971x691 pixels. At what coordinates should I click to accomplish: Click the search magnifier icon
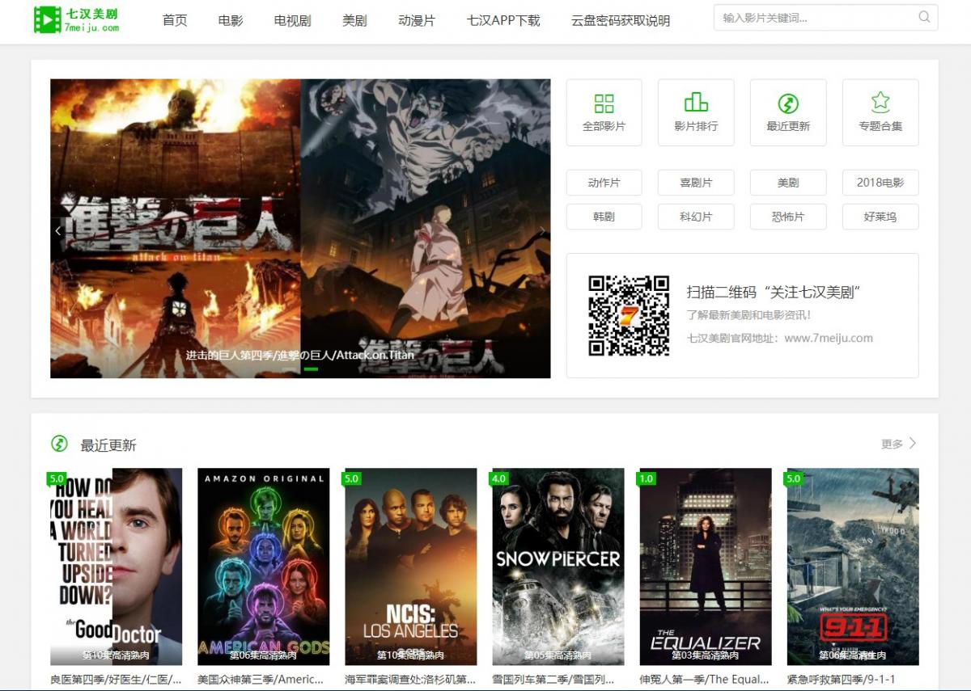[924, 17]
